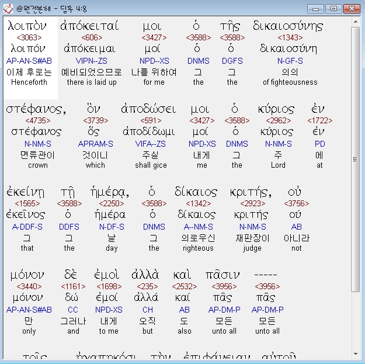
Task: Click the English gloss day
Action: tap(112, 248)
